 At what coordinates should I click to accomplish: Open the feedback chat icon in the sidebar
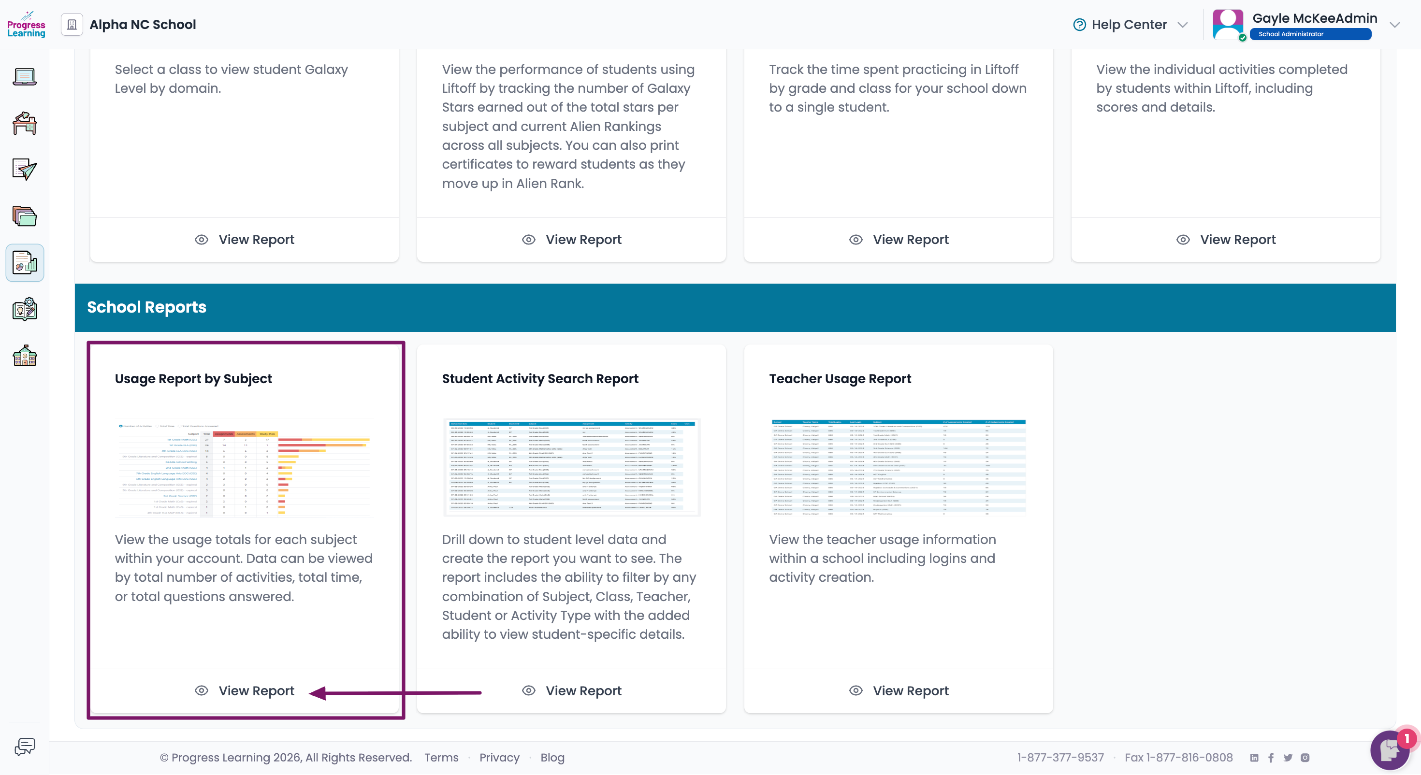[25, 747]
